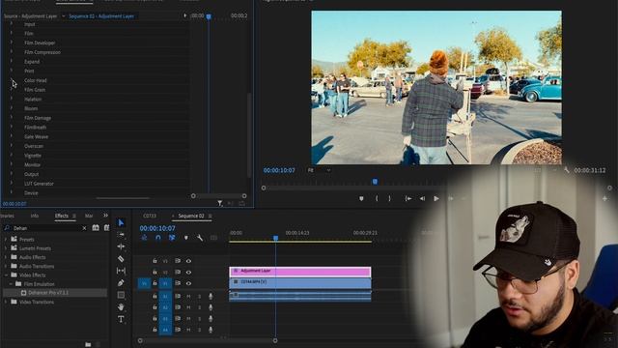Select the Track Select Forward tool

(121, 235)
